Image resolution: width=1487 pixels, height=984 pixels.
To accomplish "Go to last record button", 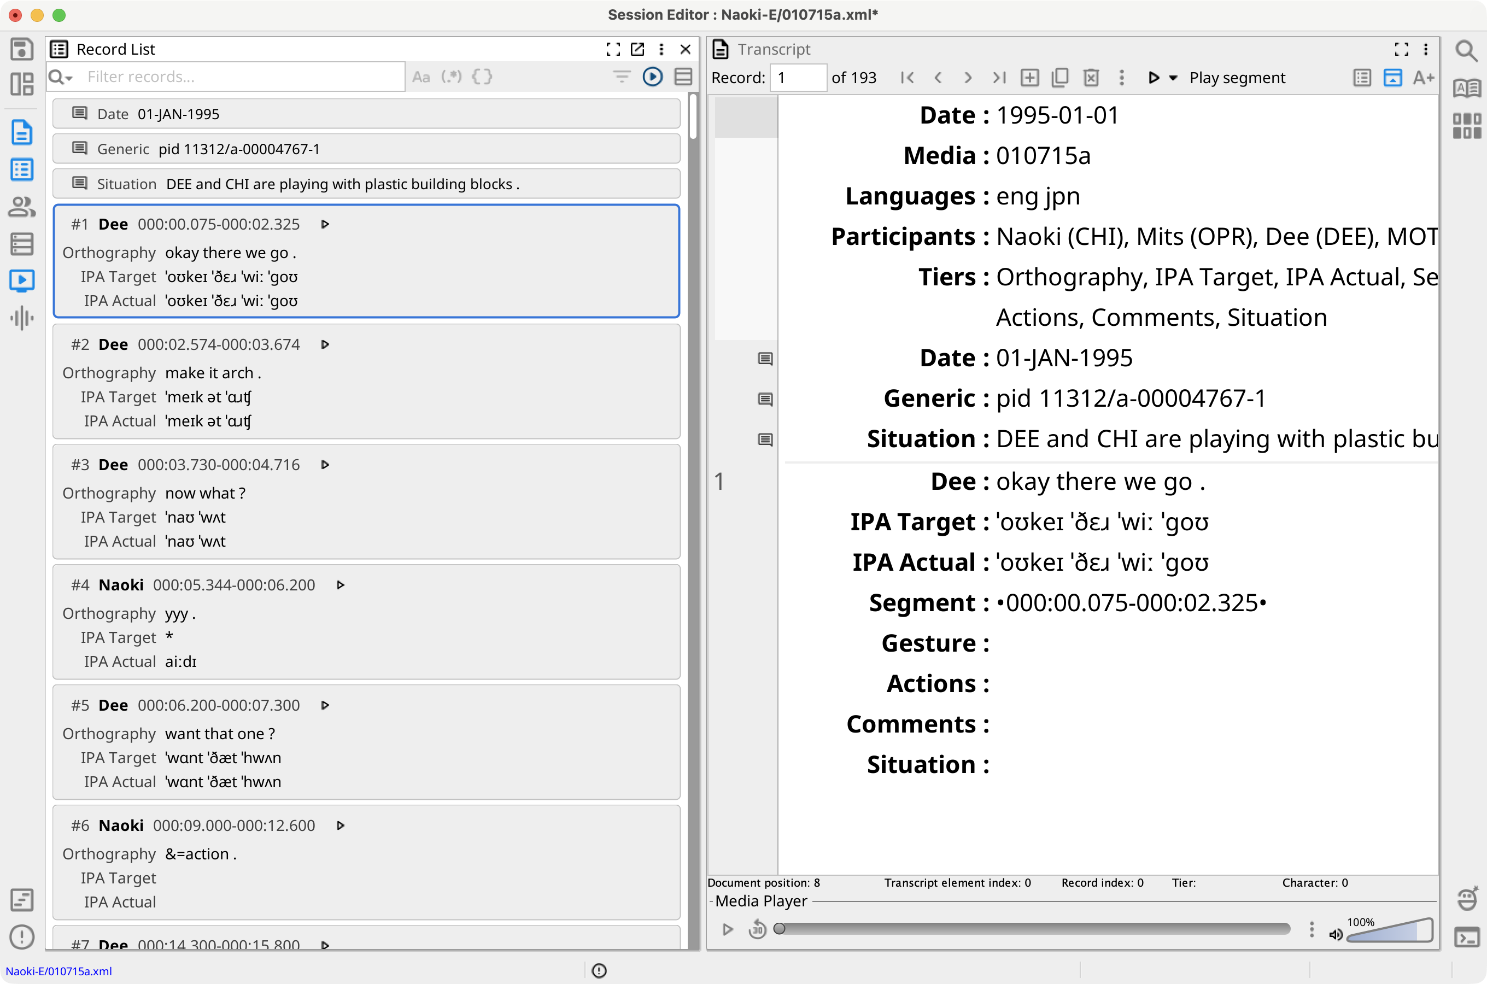I will [999, 78].
